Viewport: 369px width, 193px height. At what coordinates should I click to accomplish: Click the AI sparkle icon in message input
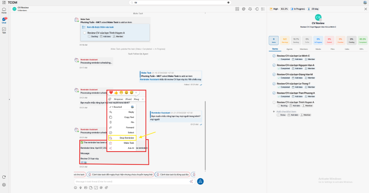coord(191,181)
